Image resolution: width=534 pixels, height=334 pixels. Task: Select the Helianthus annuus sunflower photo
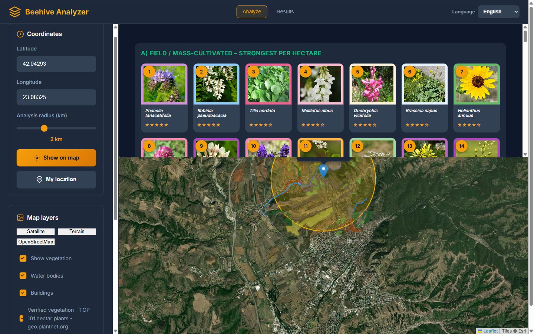[477, 84]
